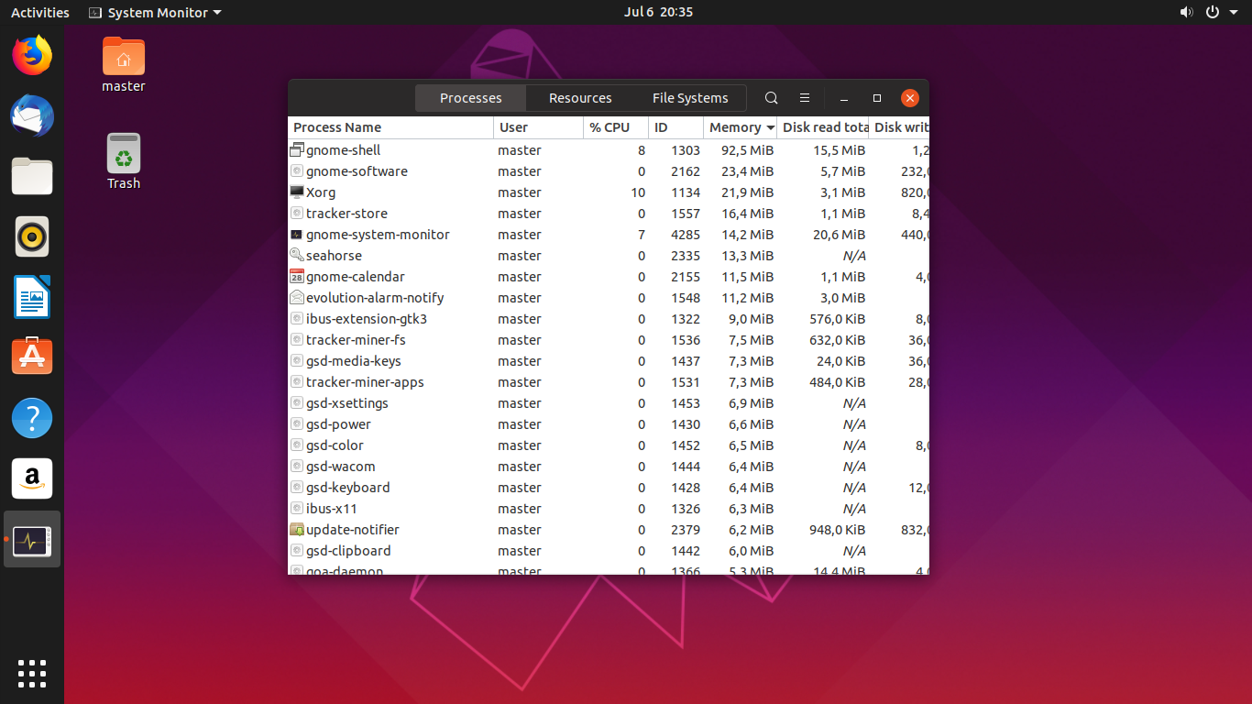Select the tracker-miner-fs process row

coord(609,340)
